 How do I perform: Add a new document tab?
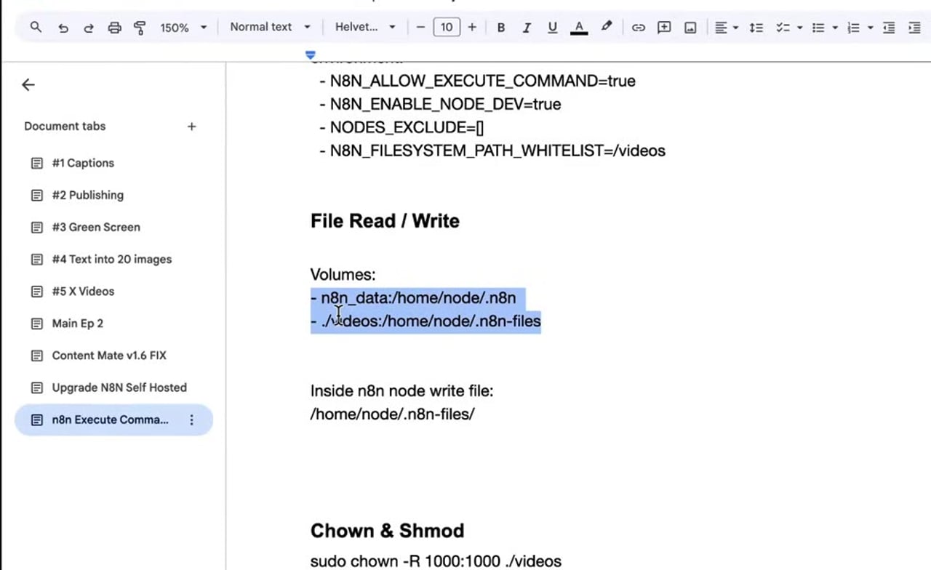pos(191,127)
